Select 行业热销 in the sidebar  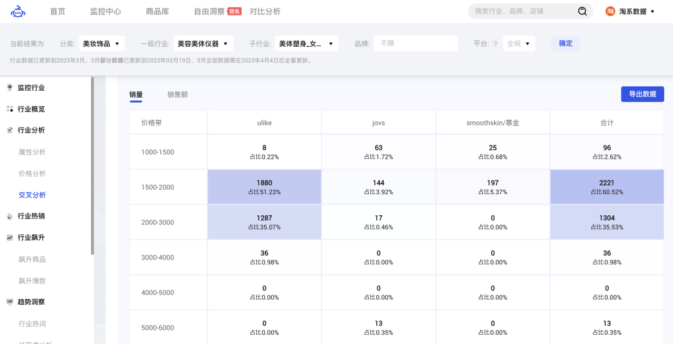click(x=31, y=216)
